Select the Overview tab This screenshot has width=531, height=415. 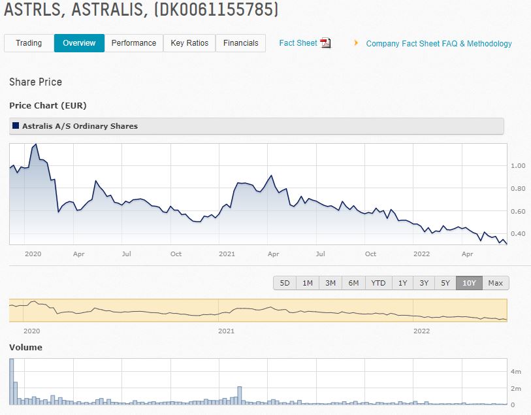point(79,43)
